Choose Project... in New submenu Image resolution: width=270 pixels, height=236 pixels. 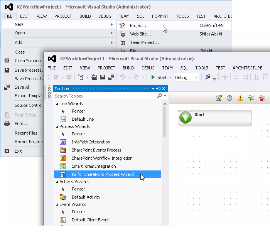174,25
